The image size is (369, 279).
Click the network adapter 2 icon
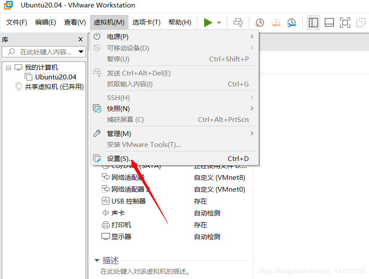(x=105, y=189)
